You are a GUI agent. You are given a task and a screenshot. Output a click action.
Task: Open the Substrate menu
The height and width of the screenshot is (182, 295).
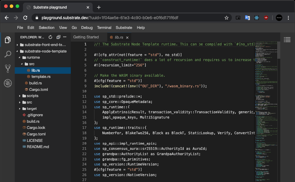tap(124, 28)
